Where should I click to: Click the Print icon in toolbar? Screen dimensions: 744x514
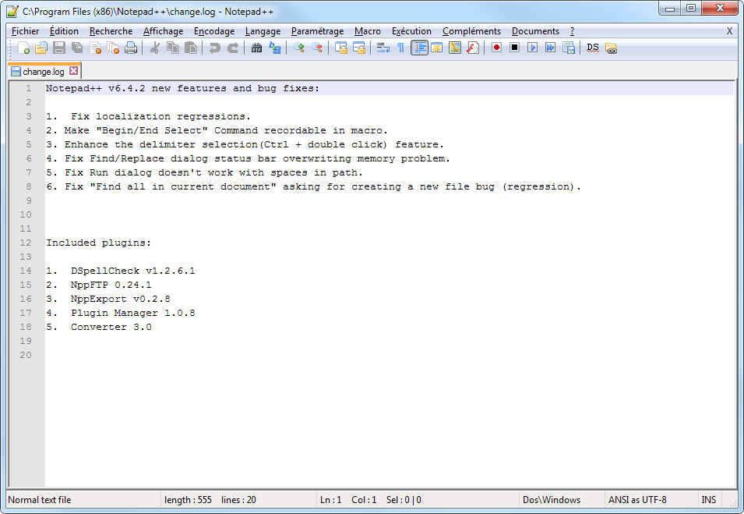131,48
